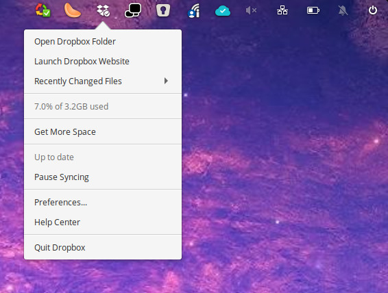Open the battery indicator
This screenshot has width=388, height=293.
coord(313,10)
